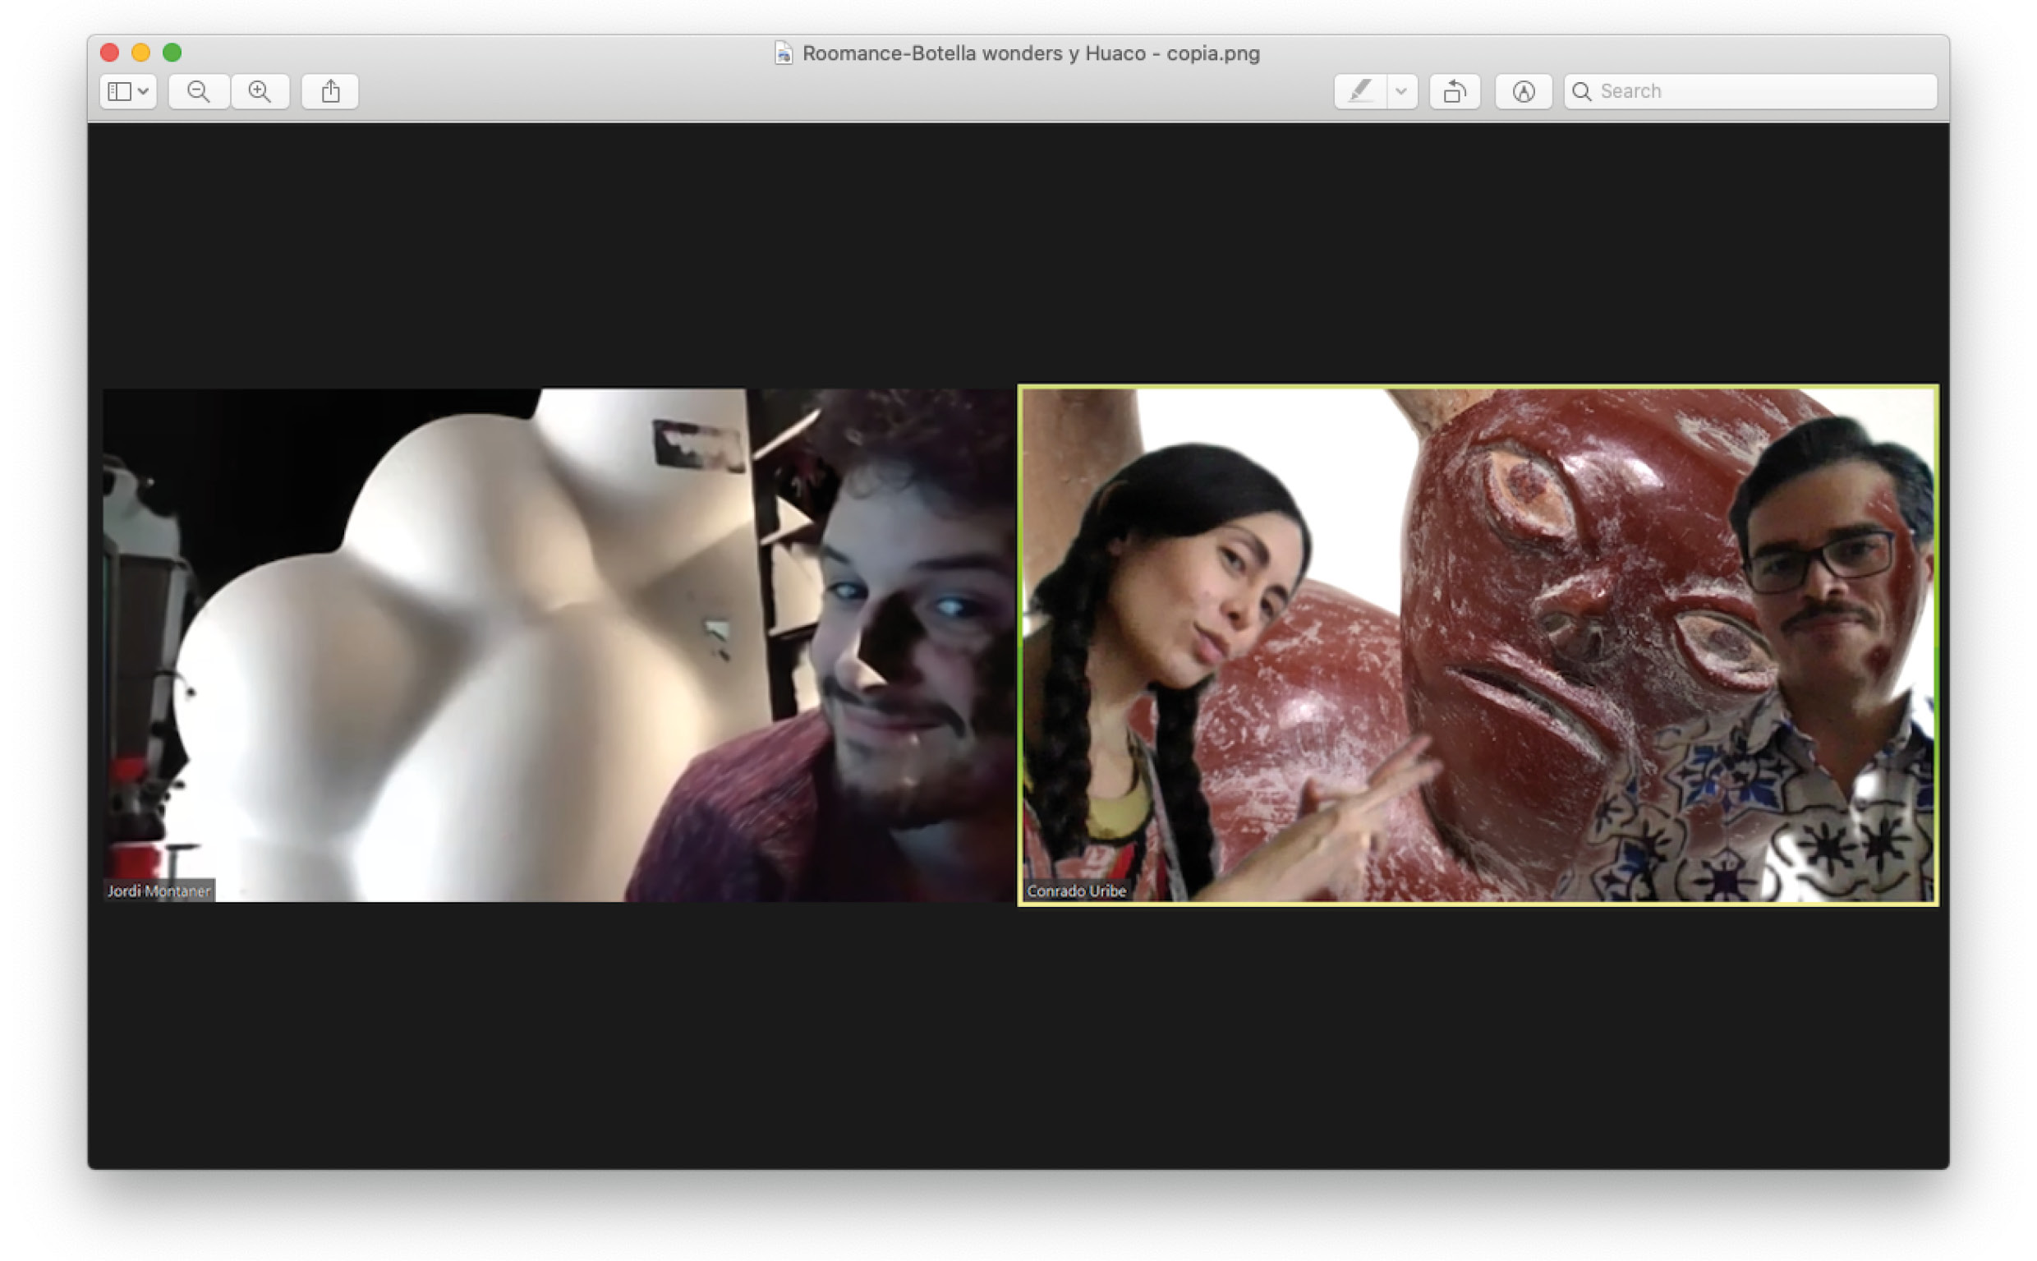Open the Share button in toolbar
The width and height of the screenshot is (2037, 1261).
pos(330,91)
